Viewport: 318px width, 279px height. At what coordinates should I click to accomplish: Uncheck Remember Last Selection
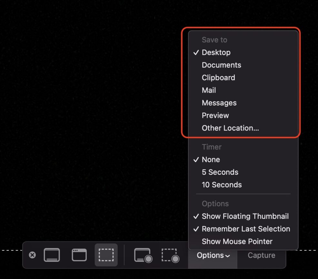(246, 229)
